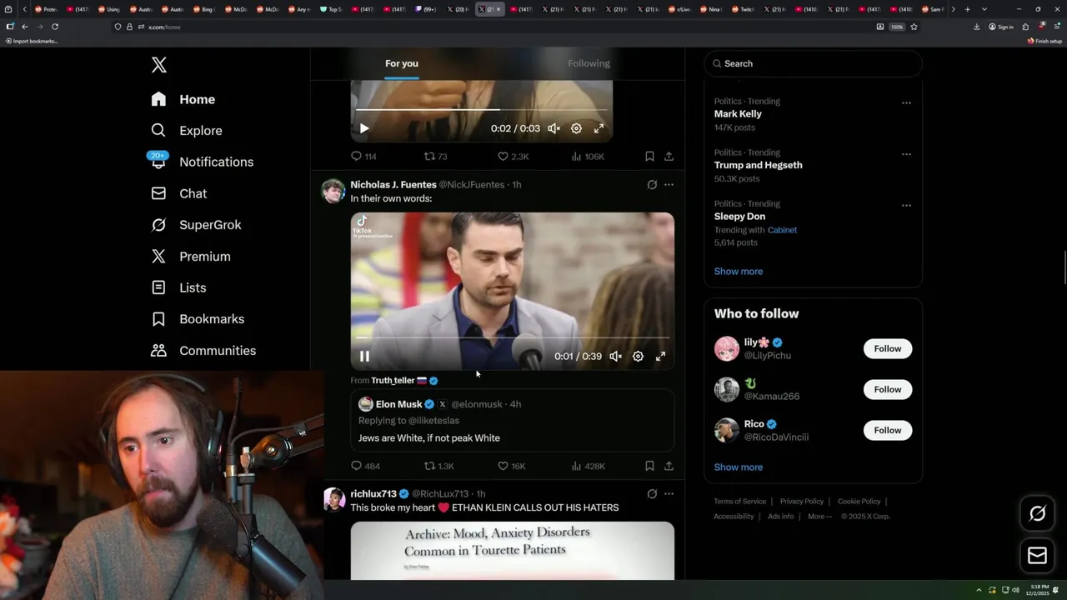Enter fullscreen on Fuentes video
The width and height of the screenshot is (1067, 600).
(x=660, y=356)
